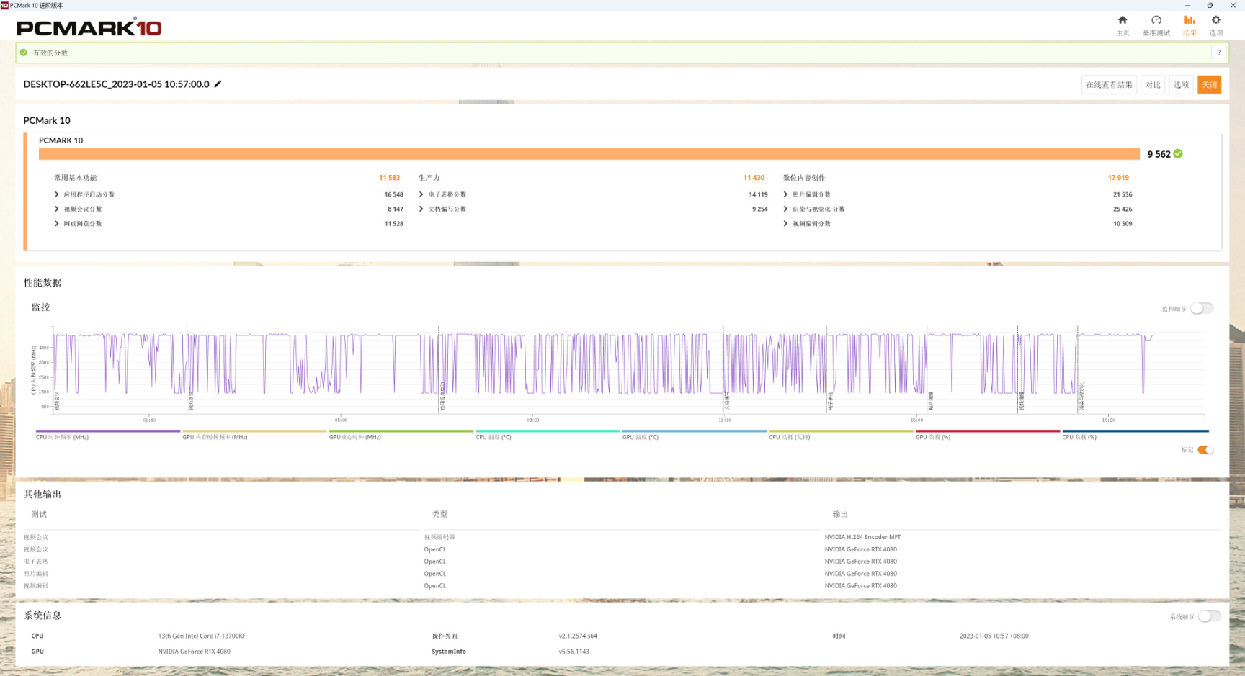
Task: Click the 在线查看结果 button
Action: coord(1109,85)
